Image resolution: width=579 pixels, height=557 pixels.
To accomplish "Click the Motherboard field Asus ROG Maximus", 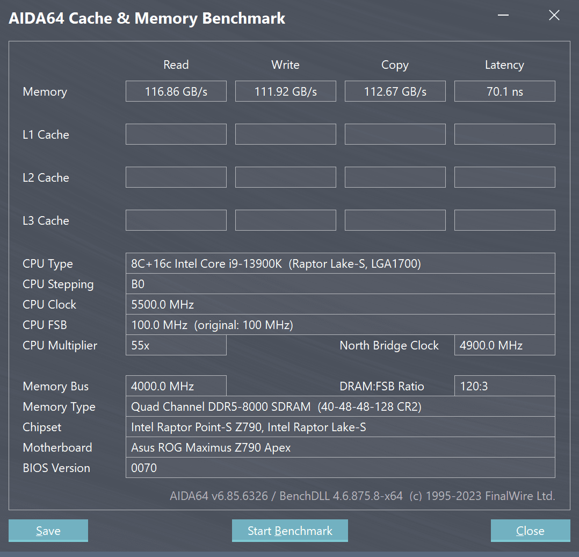I will click(x=341, y=447).
